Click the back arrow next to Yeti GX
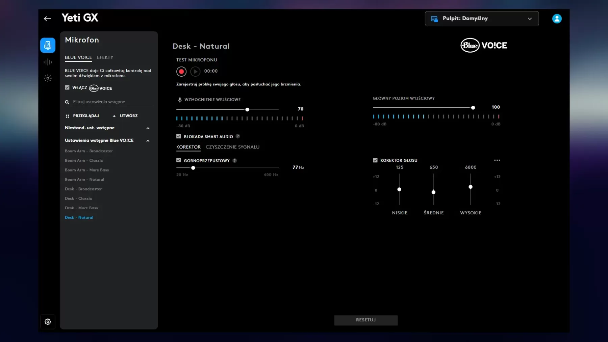 pyautogui.click(x=47, y=19)
